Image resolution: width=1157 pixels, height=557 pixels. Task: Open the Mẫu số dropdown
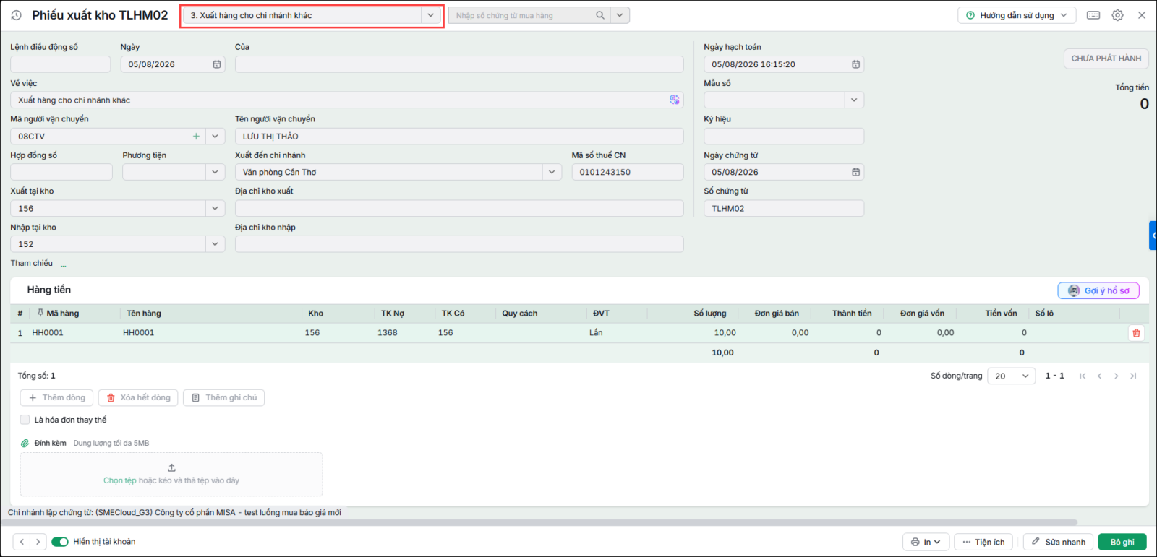(x=854, y=100)
